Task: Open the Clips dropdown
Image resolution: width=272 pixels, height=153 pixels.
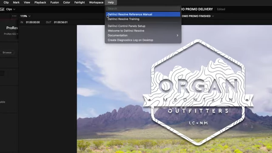Action: (11, 9)
